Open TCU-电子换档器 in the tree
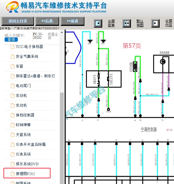The height and width of the screenshot is (184, 174). (x=29, y=47)
